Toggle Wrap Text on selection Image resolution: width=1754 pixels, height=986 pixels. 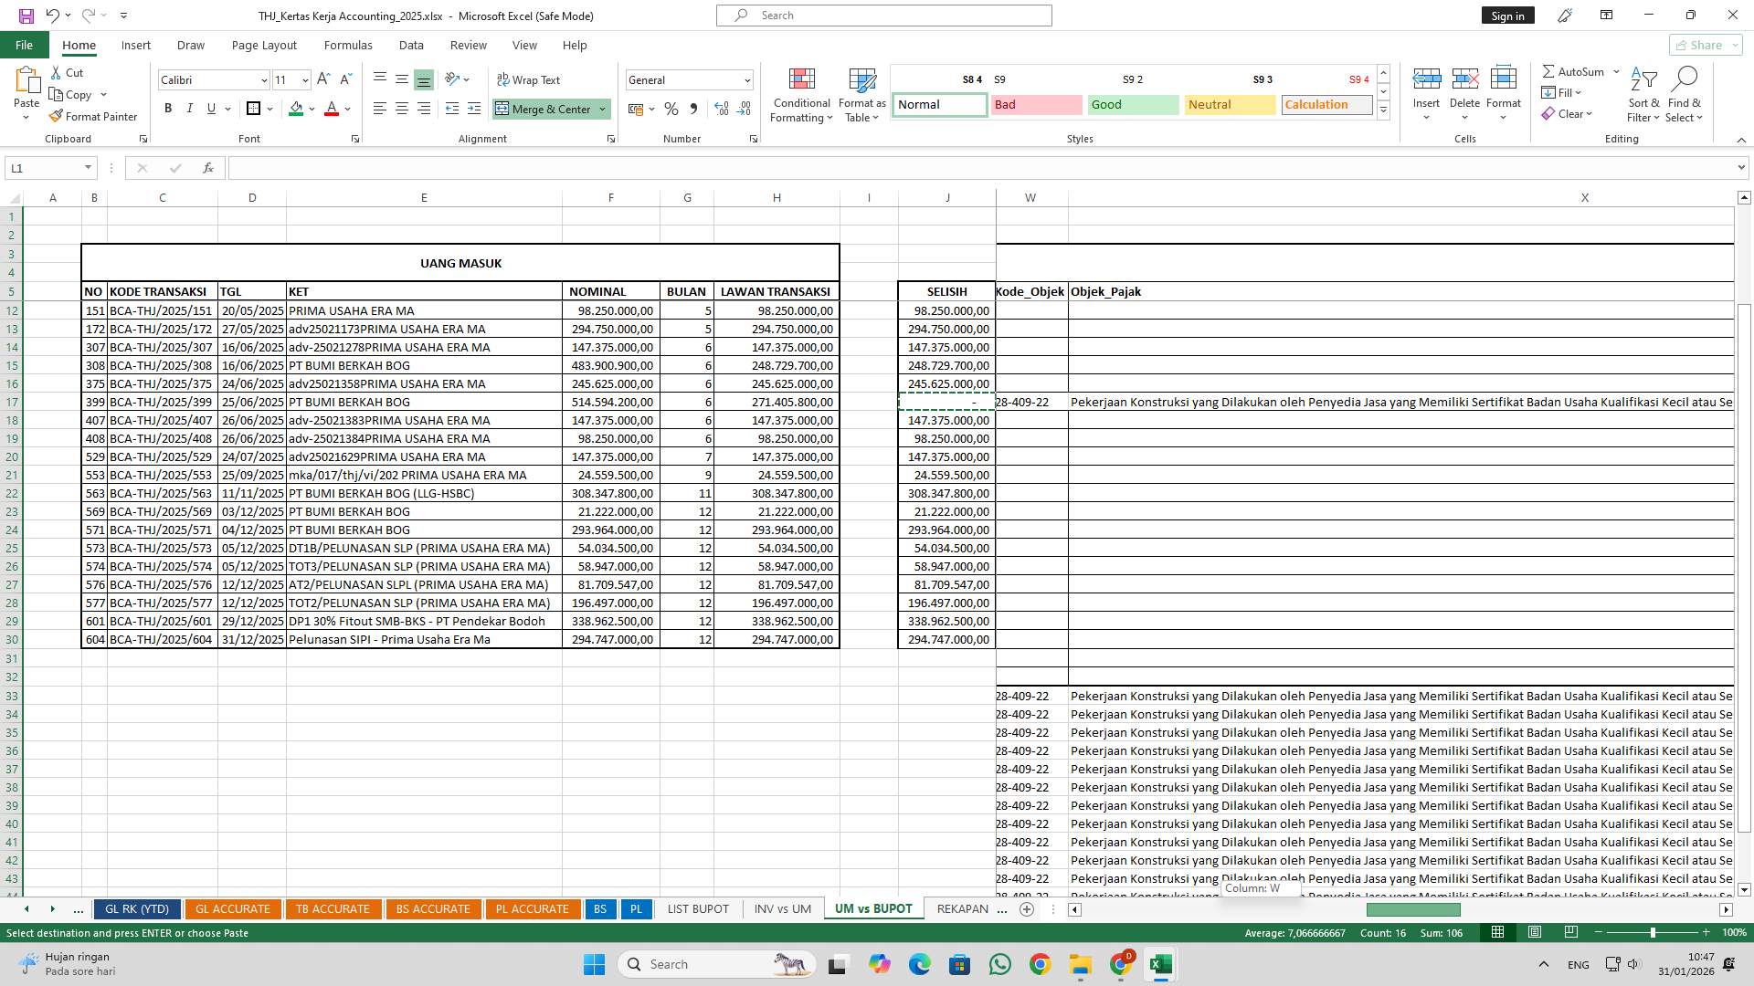(528, 80)
